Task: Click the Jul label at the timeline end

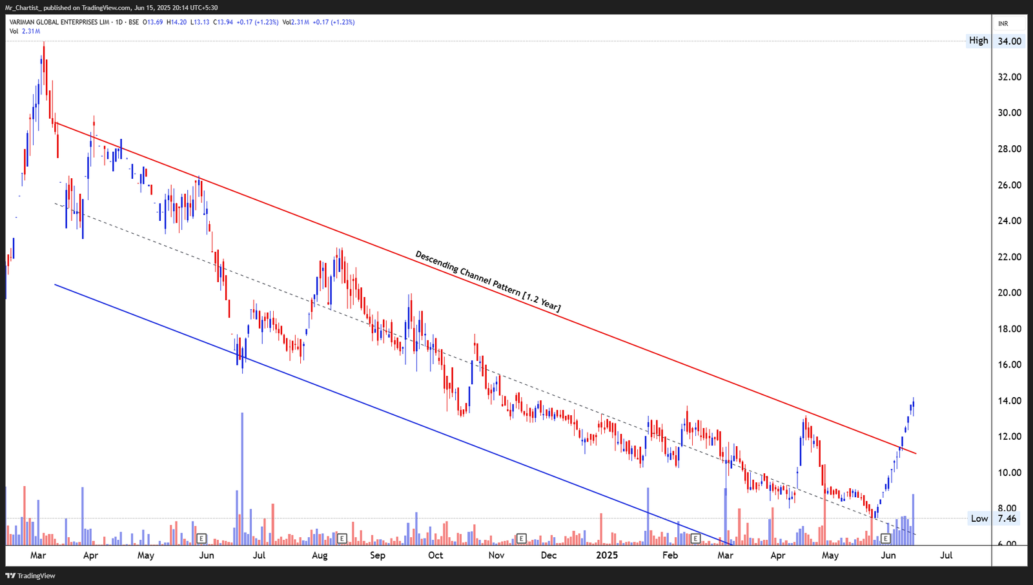Action: point(946,555)
